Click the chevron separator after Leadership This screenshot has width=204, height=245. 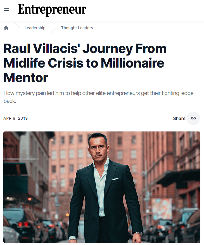(53, 28)
